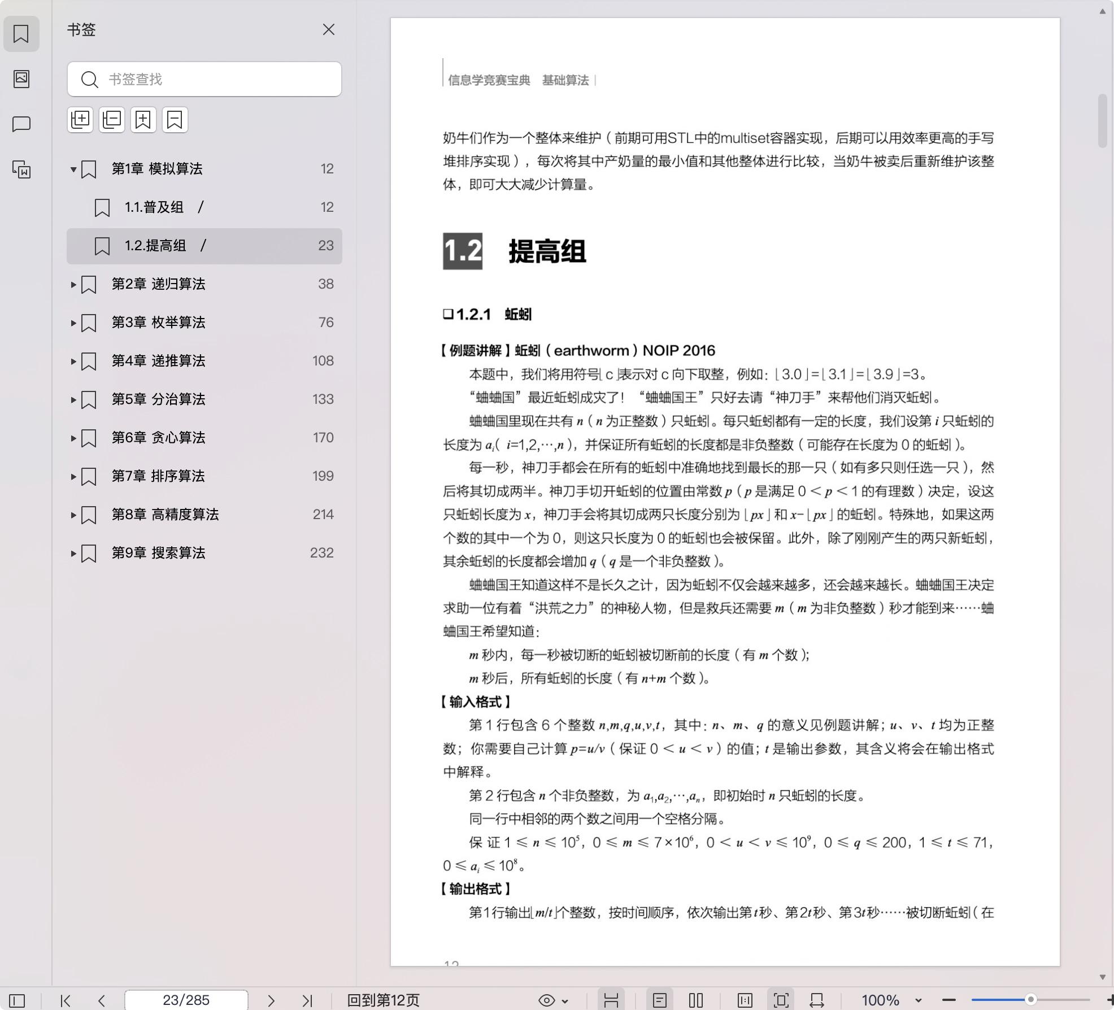
Task: Click the 【输出格式】 heading in page
Action: 476,889
